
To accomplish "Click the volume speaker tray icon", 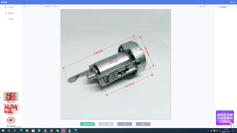I will point(217,131).
